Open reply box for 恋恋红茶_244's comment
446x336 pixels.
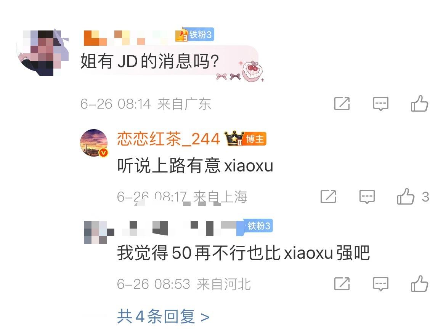[367, 197]
